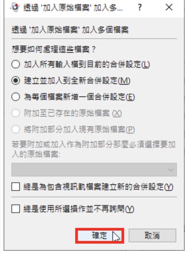Enable checkbox 總是為包含視訊軌檔案建立新的合併設定

pyautogui.click(x=16, y=187)
